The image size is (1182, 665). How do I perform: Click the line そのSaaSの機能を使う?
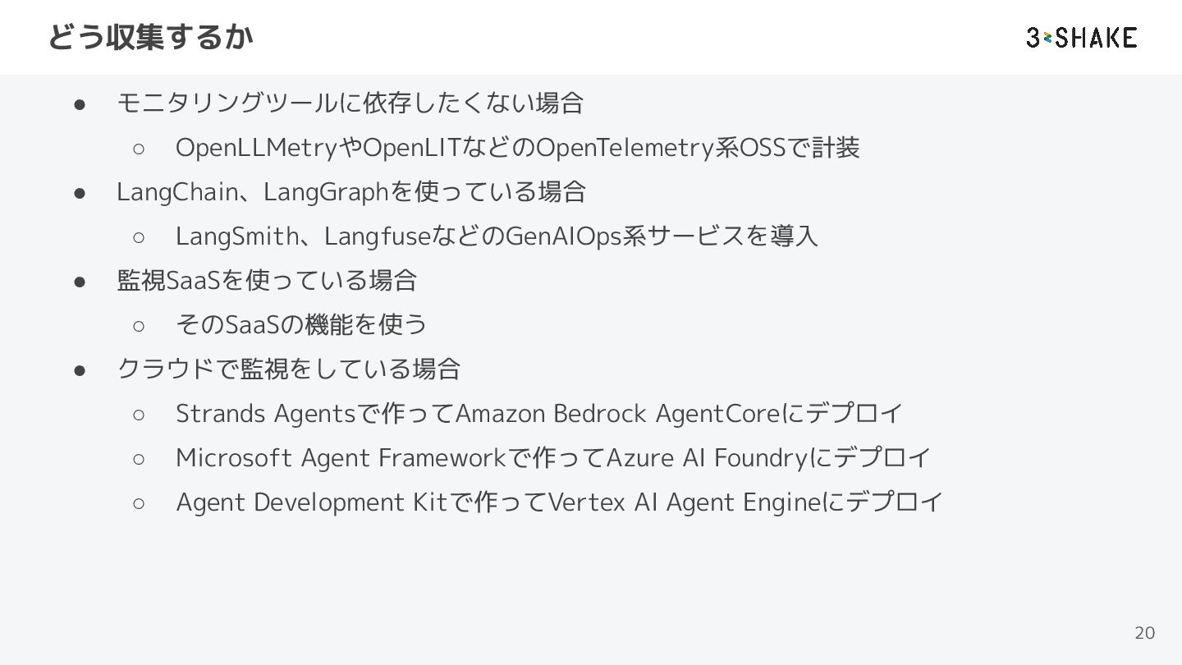(x=301, y=325)
